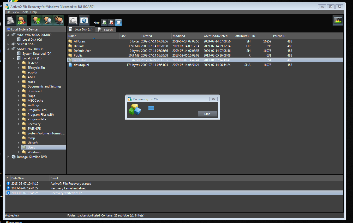Click the '176 GB' size cell of untiteled

coord(135,60)
